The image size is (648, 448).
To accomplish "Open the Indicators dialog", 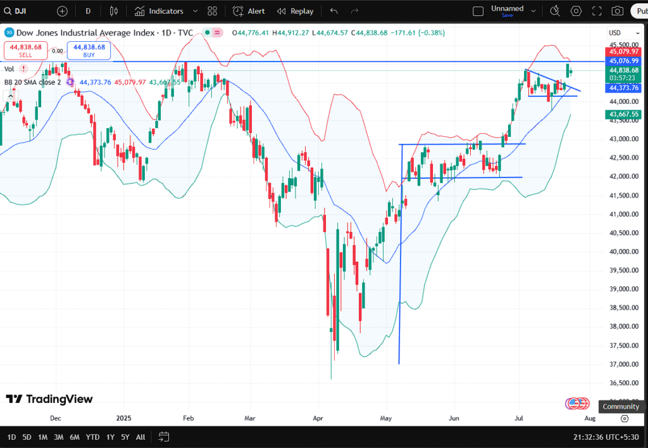I will click(x=159, y=11).
